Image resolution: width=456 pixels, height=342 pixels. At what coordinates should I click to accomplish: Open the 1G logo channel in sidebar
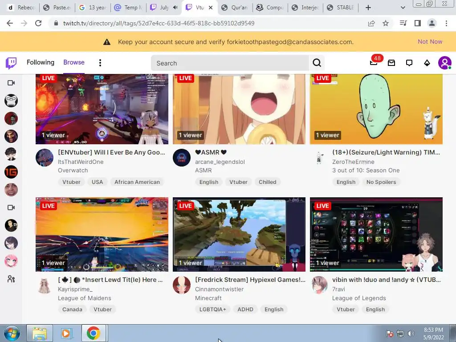click(x=11, y=172)
